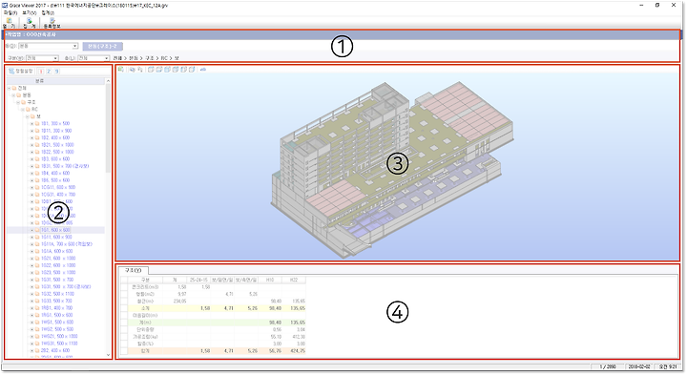Toggle tree level 1 button
687x375 pixels.
point(41,72)
